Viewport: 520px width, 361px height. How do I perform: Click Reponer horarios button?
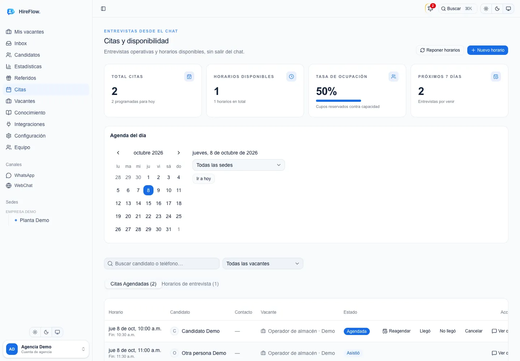[x=440, y=50]
